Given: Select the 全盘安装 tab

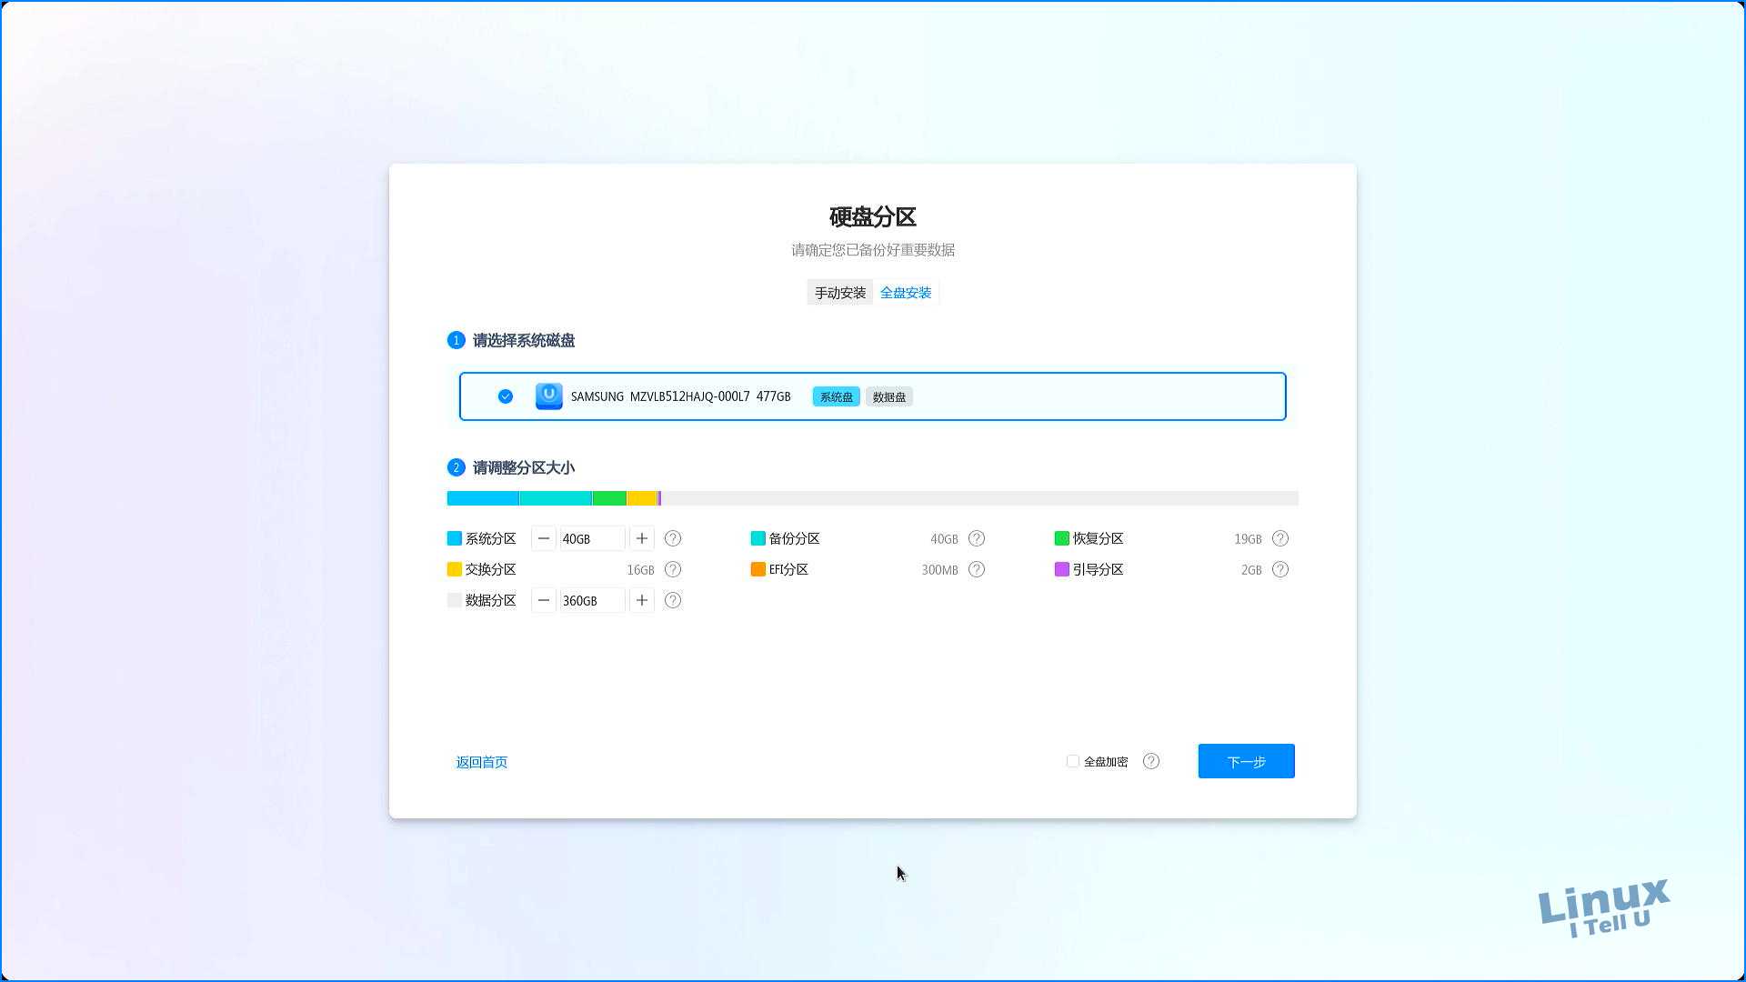Looking at the screenshot, I should coord(906,293).
